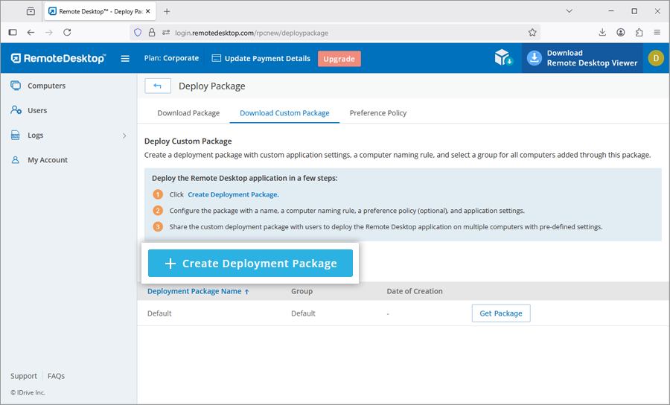Image resolution: width=670 pixels, height=405 pixels.
Task: Click Get Package for Default package
Action: tap(500, 313)
